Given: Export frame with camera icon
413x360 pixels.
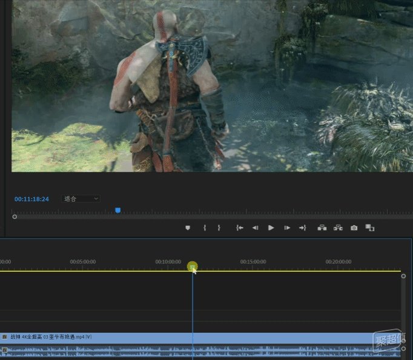Looking at the screenshot, I should [354, 228].
